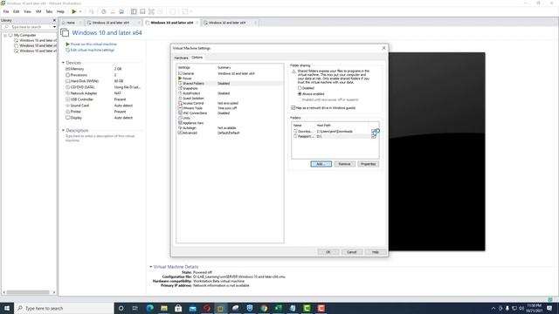Click the library search input field
559x314 pixels.
pos(29,27)
